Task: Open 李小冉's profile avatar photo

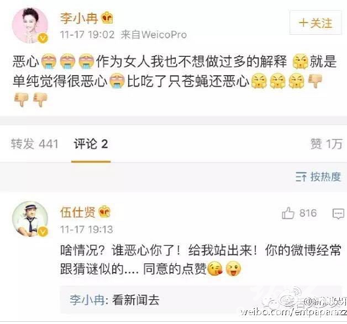Action: [x=30, y=25]
